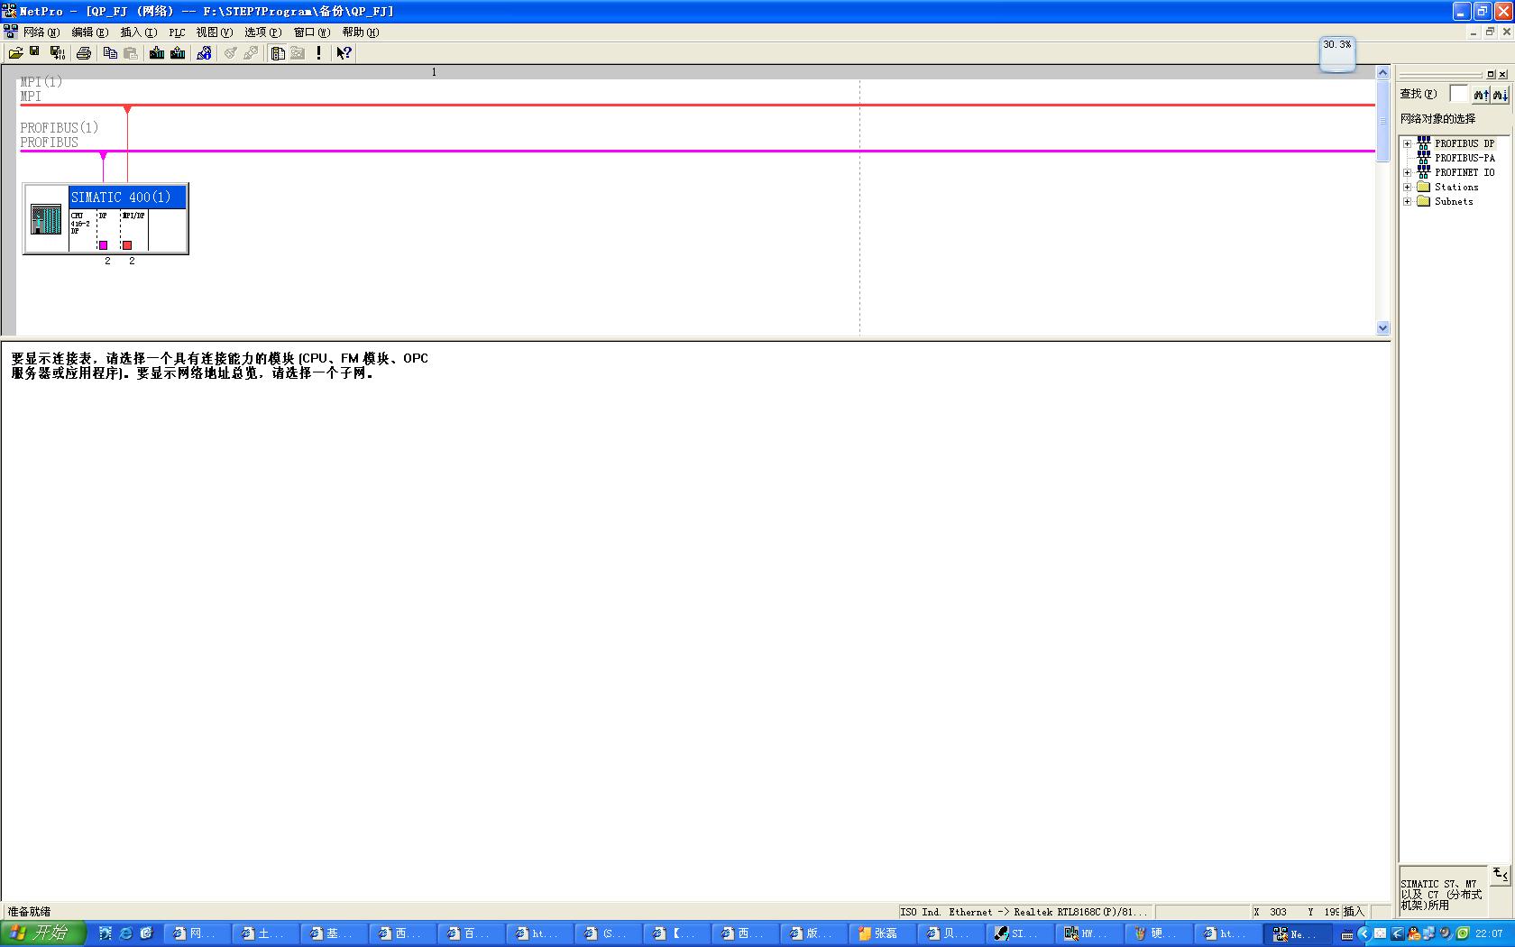Screen dimensions: 1515x947
Task: Open the 视图(V) menu
Action: [215, 32]
